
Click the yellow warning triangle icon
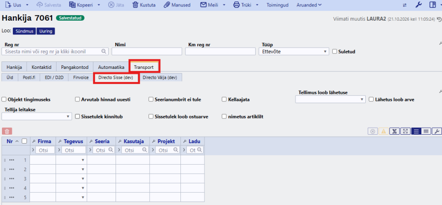(x=383, y=131)
